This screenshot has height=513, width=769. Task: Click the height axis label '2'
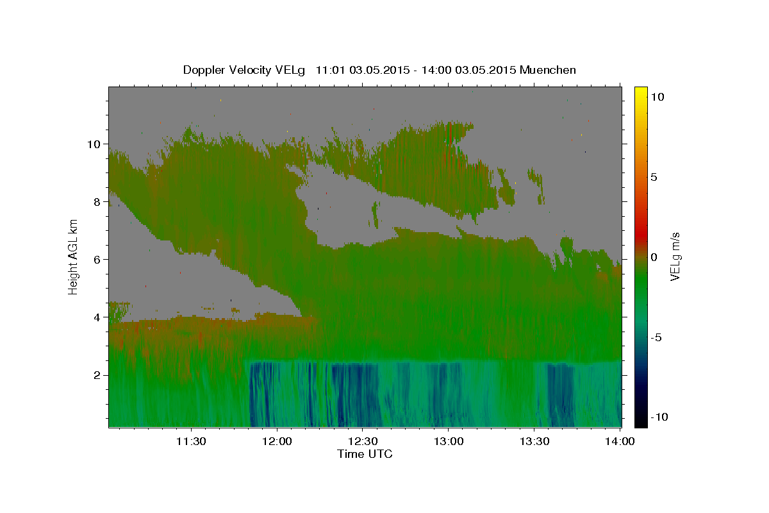(97, 374)
